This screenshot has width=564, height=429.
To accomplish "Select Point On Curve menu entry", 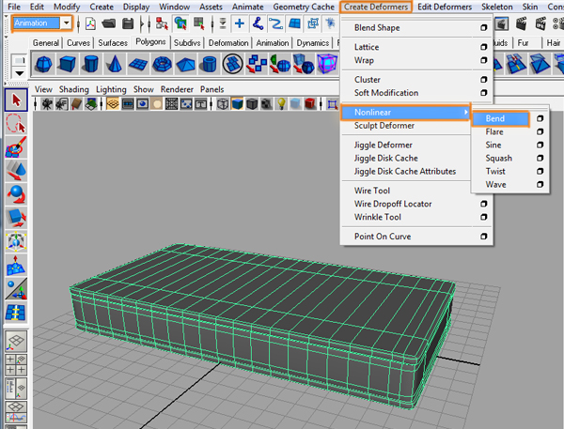I will click(x=383, y=237).
